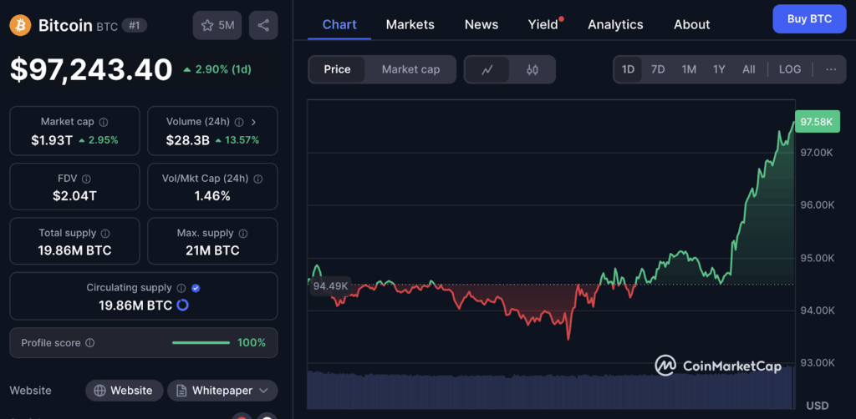Click the FDV info icon
The image size is (856, 419).
point(86,179)
